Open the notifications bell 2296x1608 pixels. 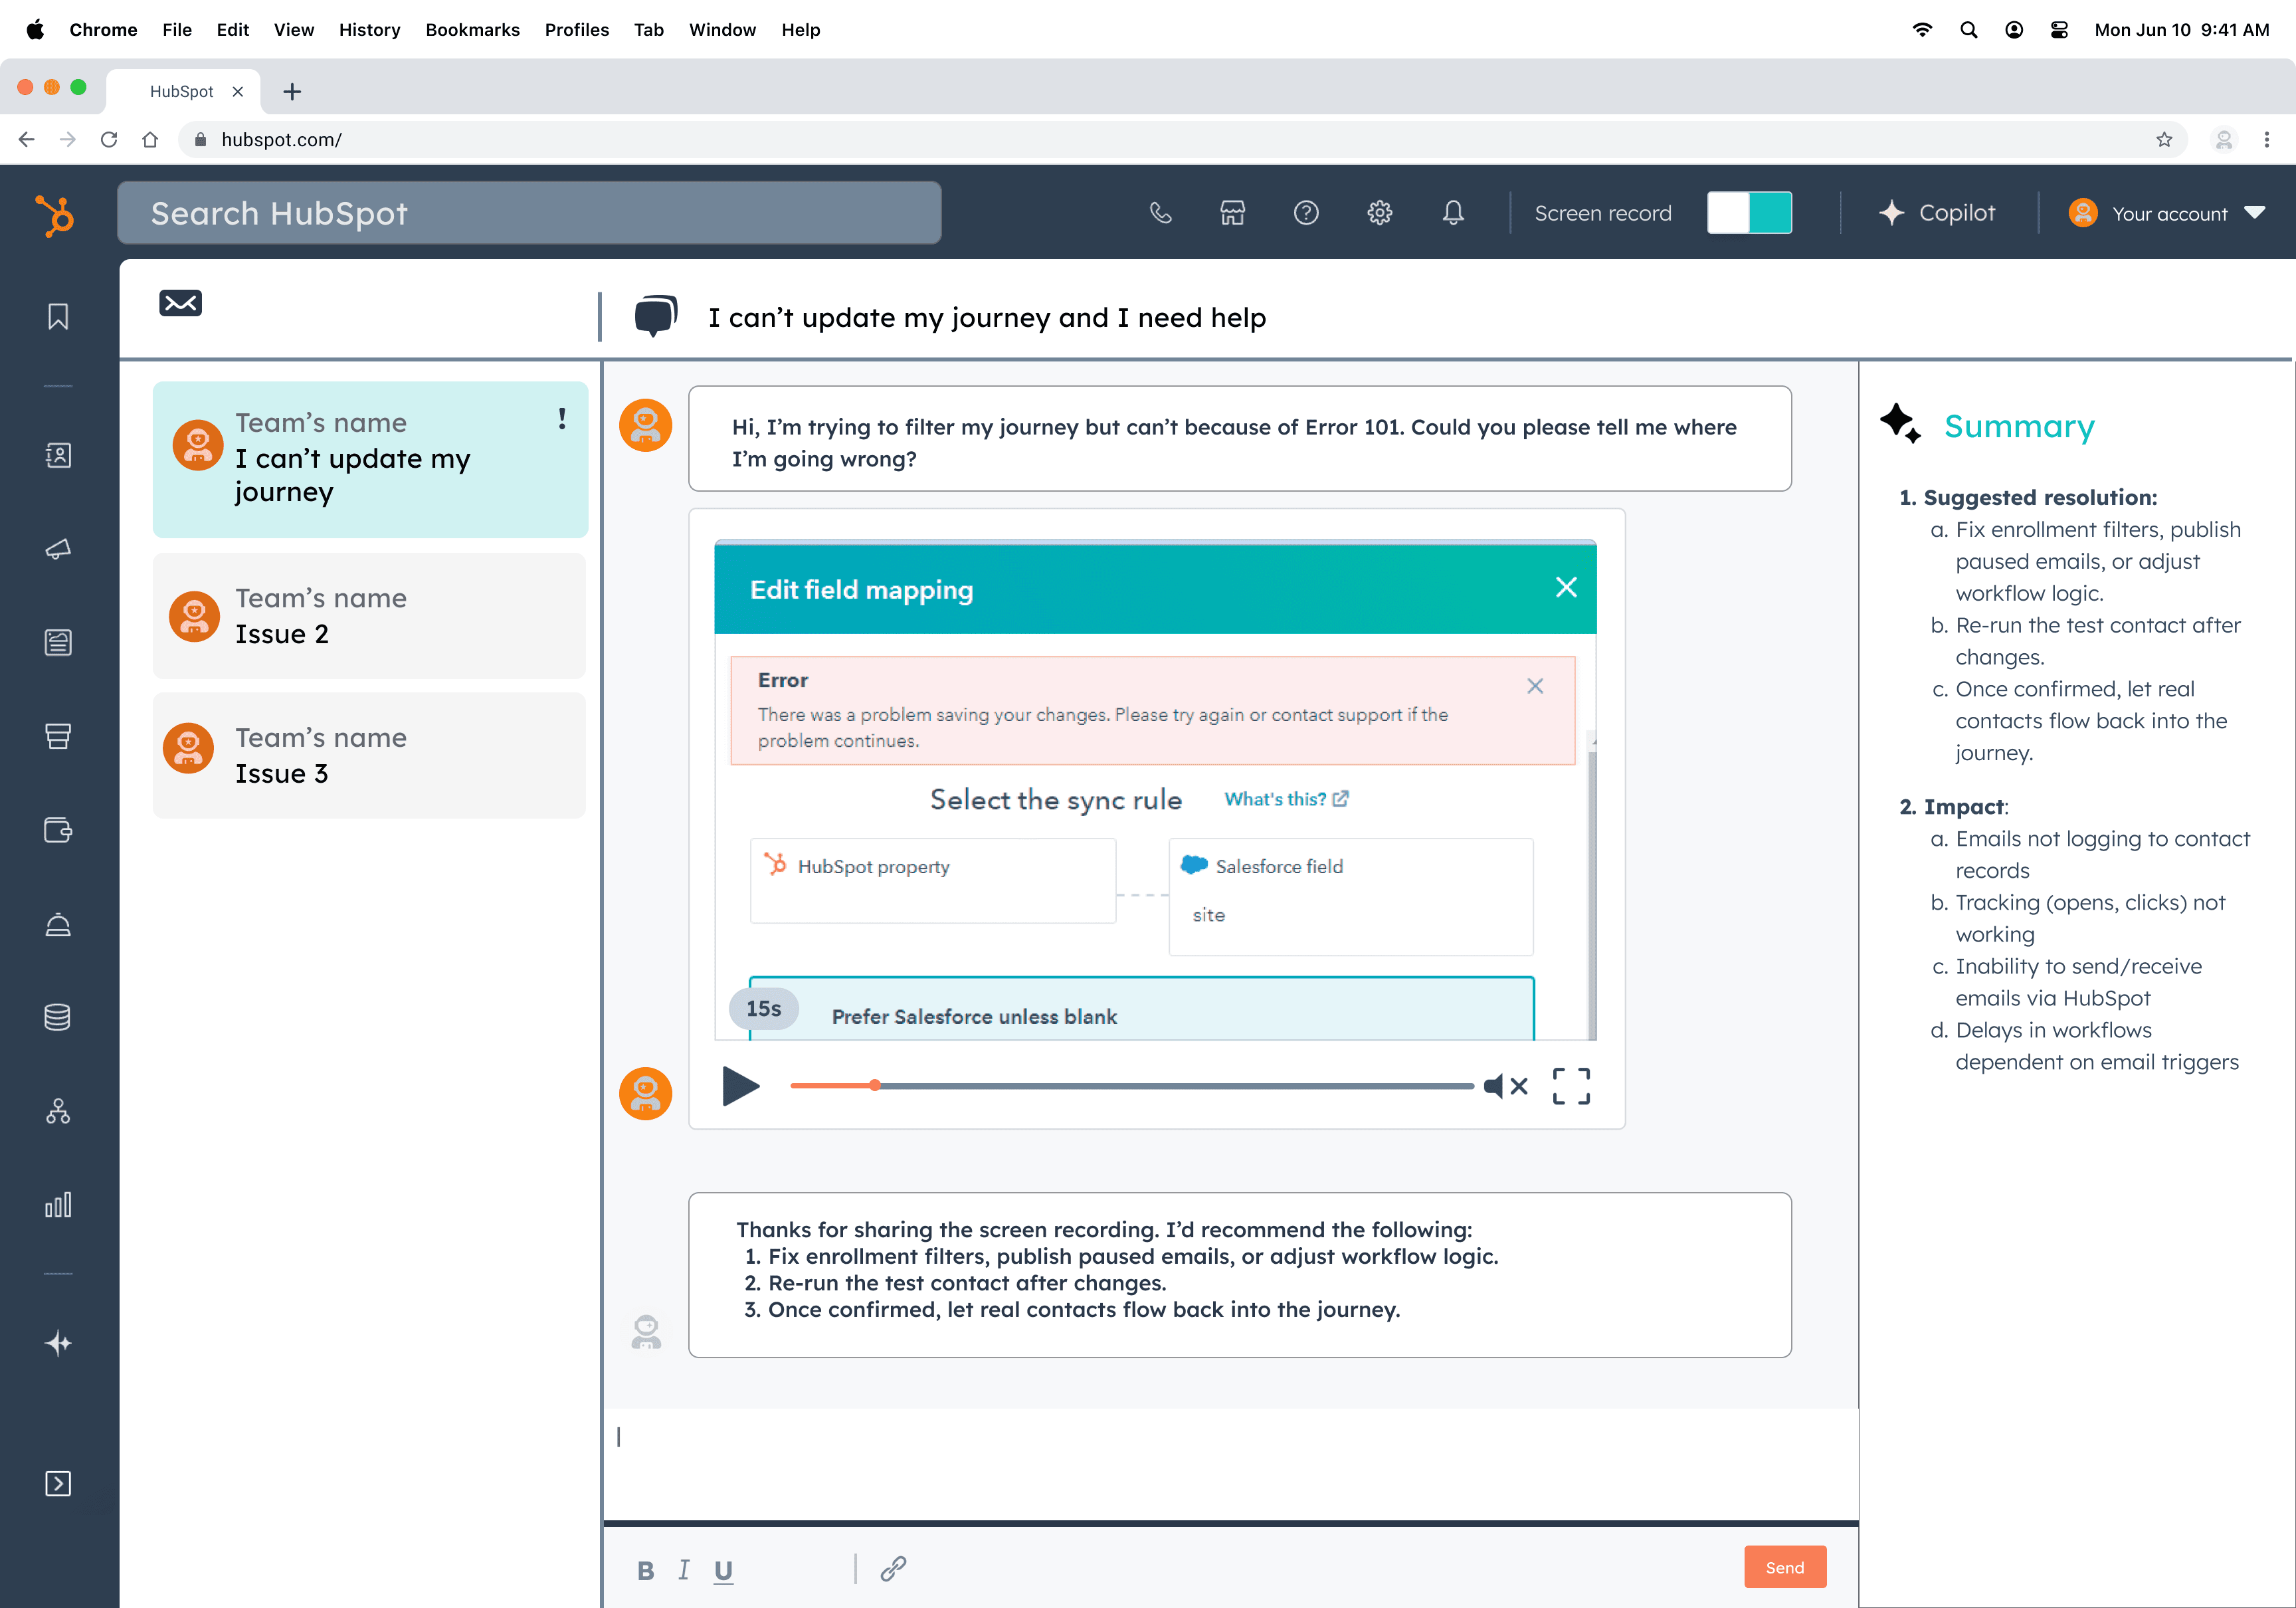pos(1453,213)
